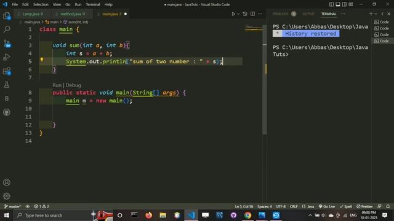Click the Windows search box in taskbar
394x221 pixels.
tap(64, 215)
